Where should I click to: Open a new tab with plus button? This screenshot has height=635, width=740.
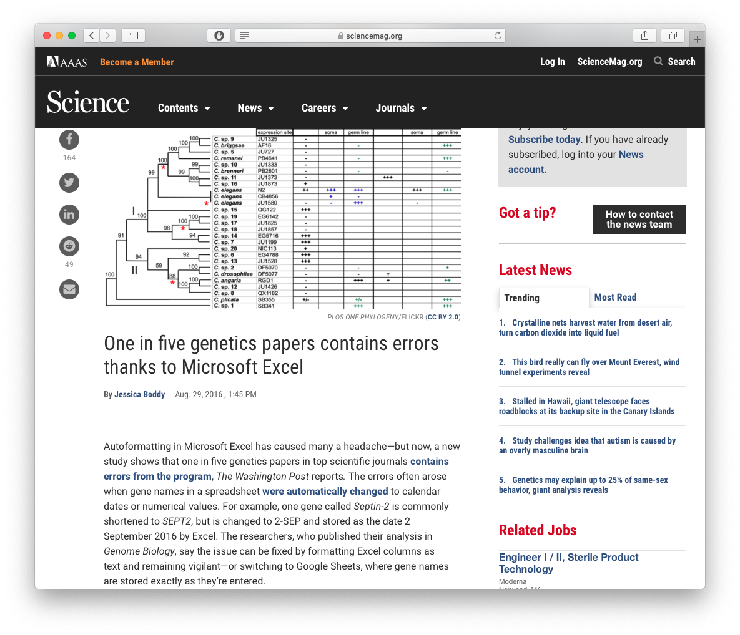tap(697, 39)
